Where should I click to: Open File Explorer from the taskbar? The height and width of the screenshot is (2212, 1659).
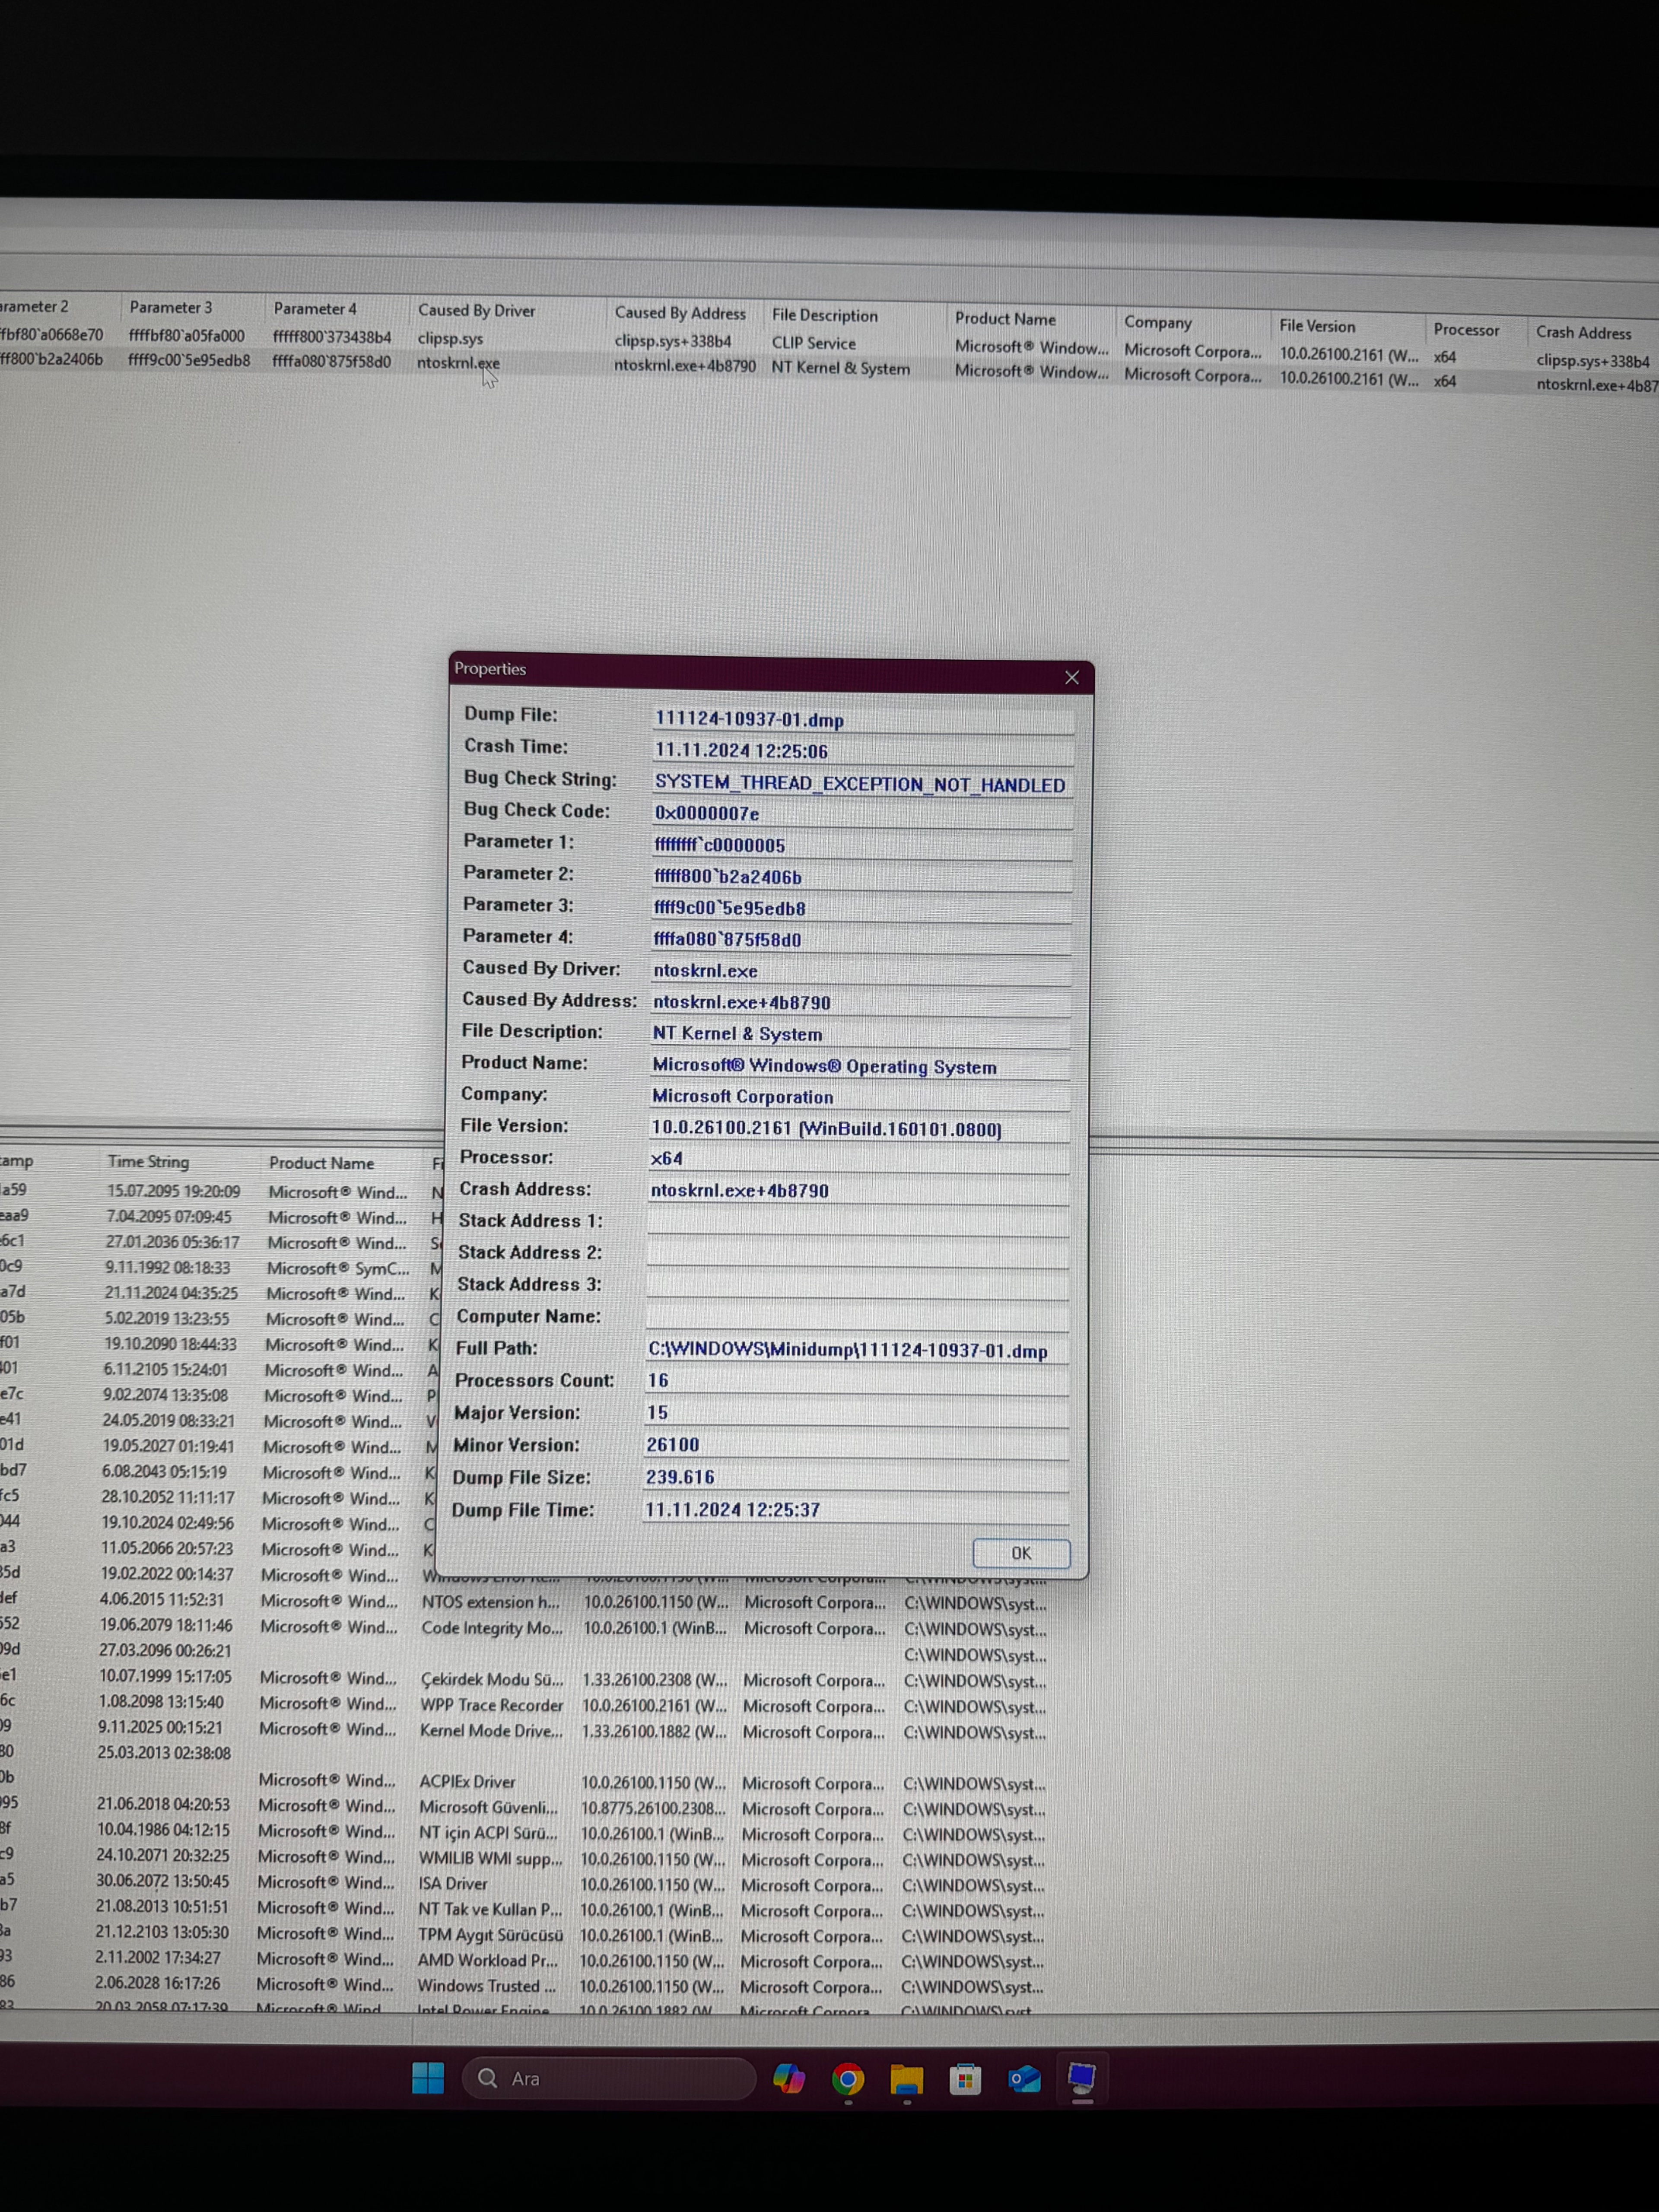point(906,2079)
